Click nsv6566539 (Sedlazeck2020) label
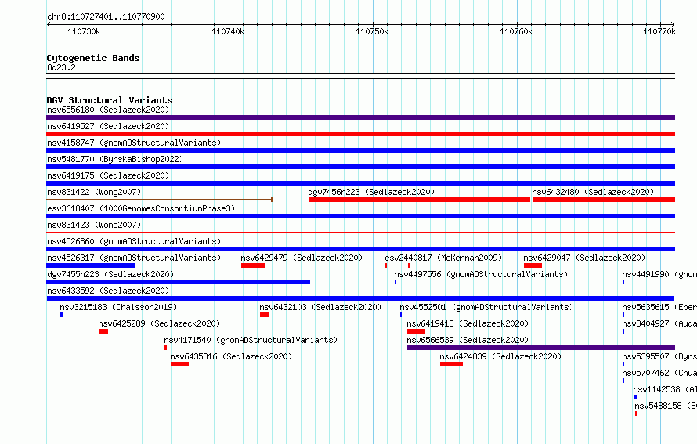 tap(468, 340)
